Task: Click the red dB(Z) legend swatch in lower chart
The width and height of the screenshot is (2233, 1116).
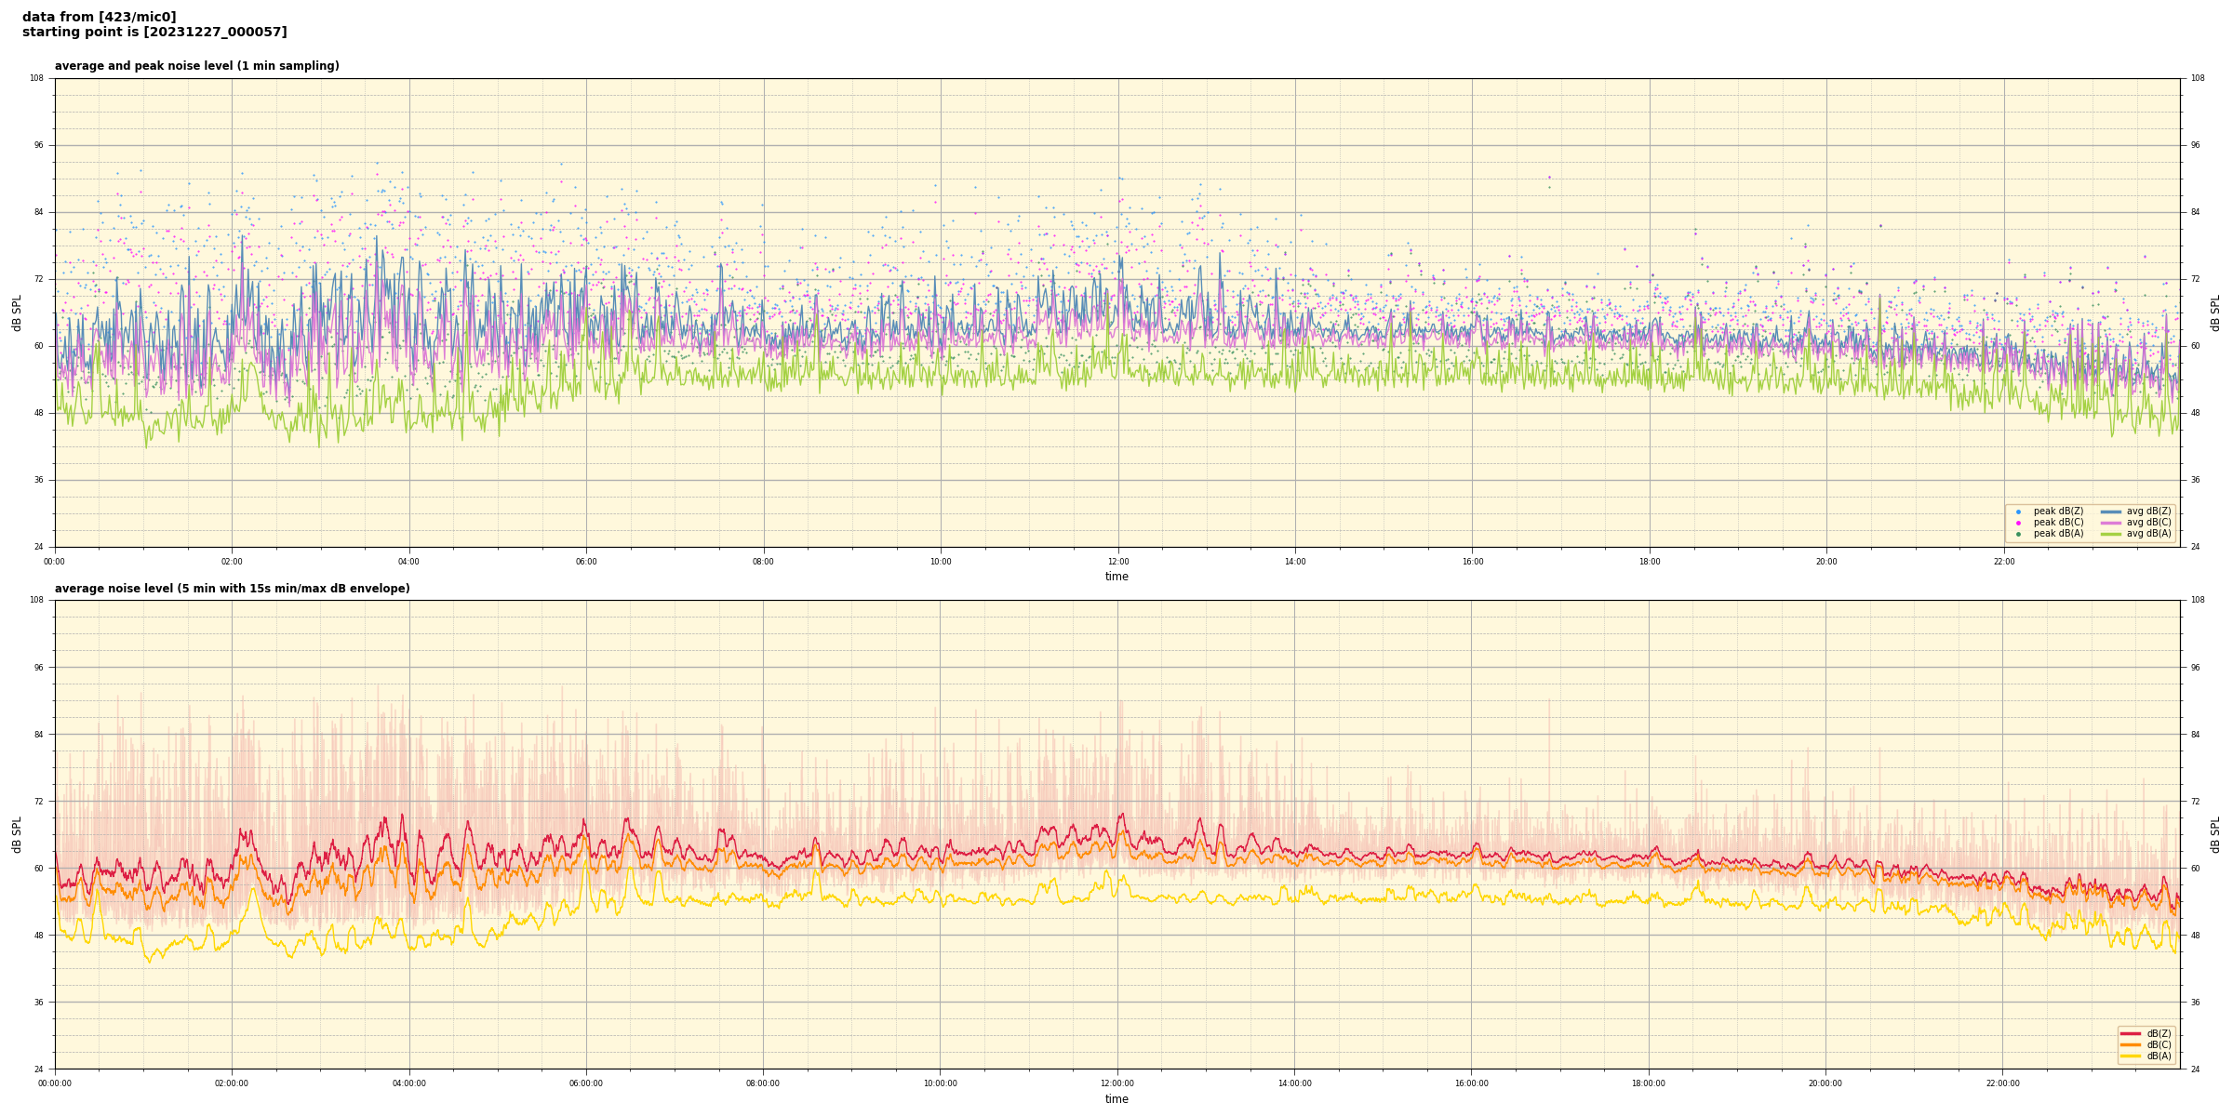Action: tap(2130, 1033)
